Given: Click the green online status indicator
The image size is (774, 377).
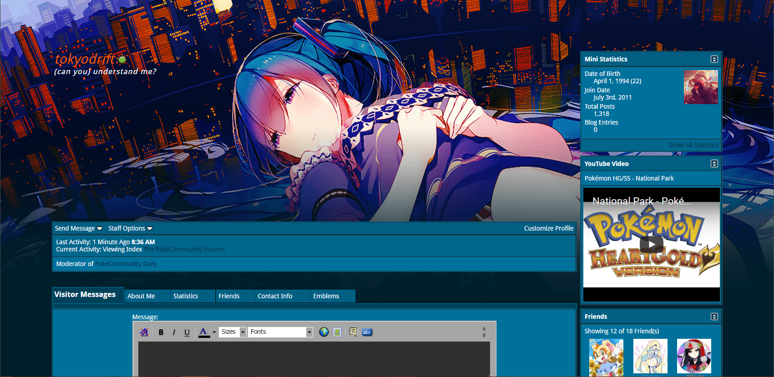Looking at the screenshot, I should point(122,59).
